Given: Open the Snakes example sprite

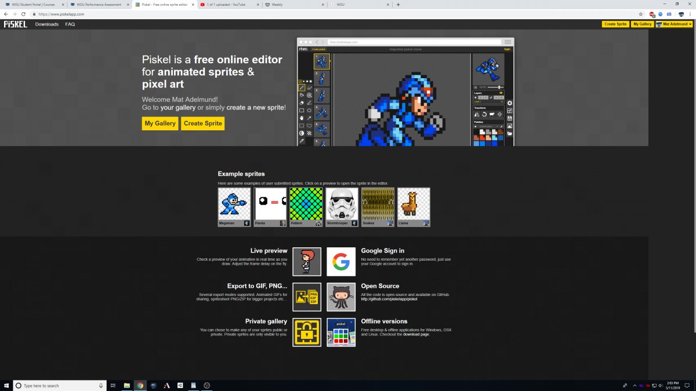Looking at the screenshot, I should (378, 207).
